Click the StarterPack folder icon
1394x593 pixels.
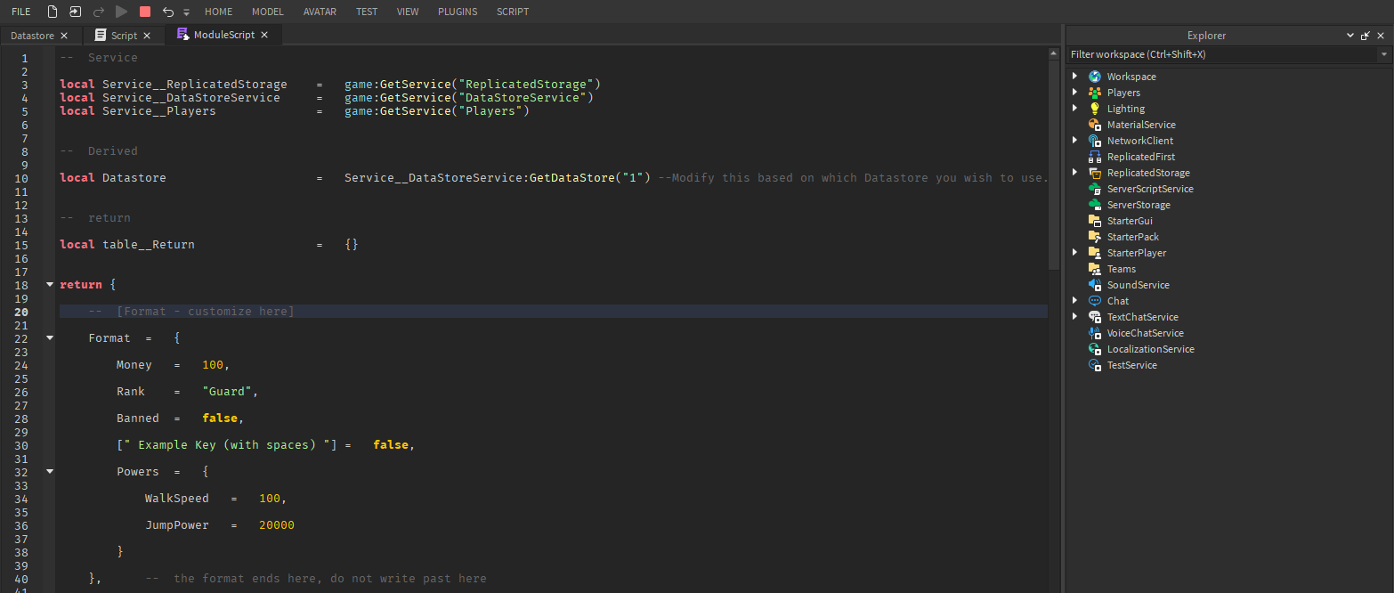coord(1095,237)
